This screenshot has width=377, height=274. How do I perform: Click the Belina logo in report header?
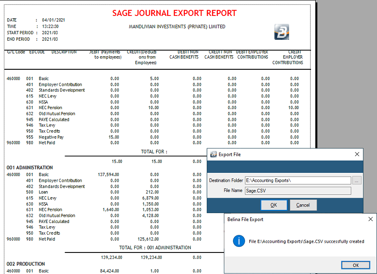pos(282,32)
